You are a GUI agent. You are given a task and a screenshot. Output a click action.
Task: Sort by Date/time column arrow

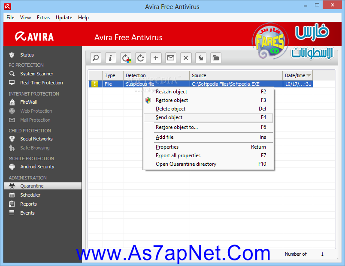[x=309, y=75]
